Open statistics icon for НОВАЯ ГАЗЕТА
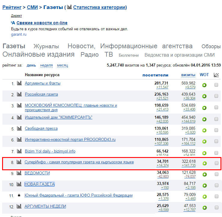The height and width of the screenshot is (217, 222). coord(19,184)
